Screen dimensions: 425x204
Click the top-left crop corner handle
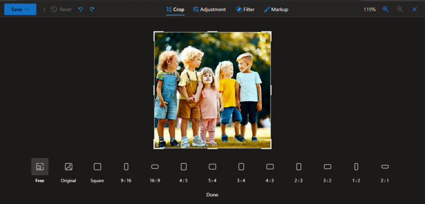[x=154, y=32]
